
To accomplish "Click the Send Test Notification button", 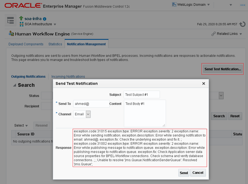I will [x=223, y=69].
